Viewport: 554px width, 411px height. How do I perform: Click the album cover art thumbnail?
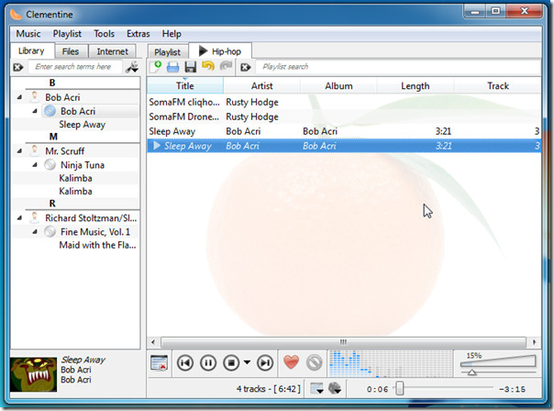pyautogui.click(x=33, y=374)
